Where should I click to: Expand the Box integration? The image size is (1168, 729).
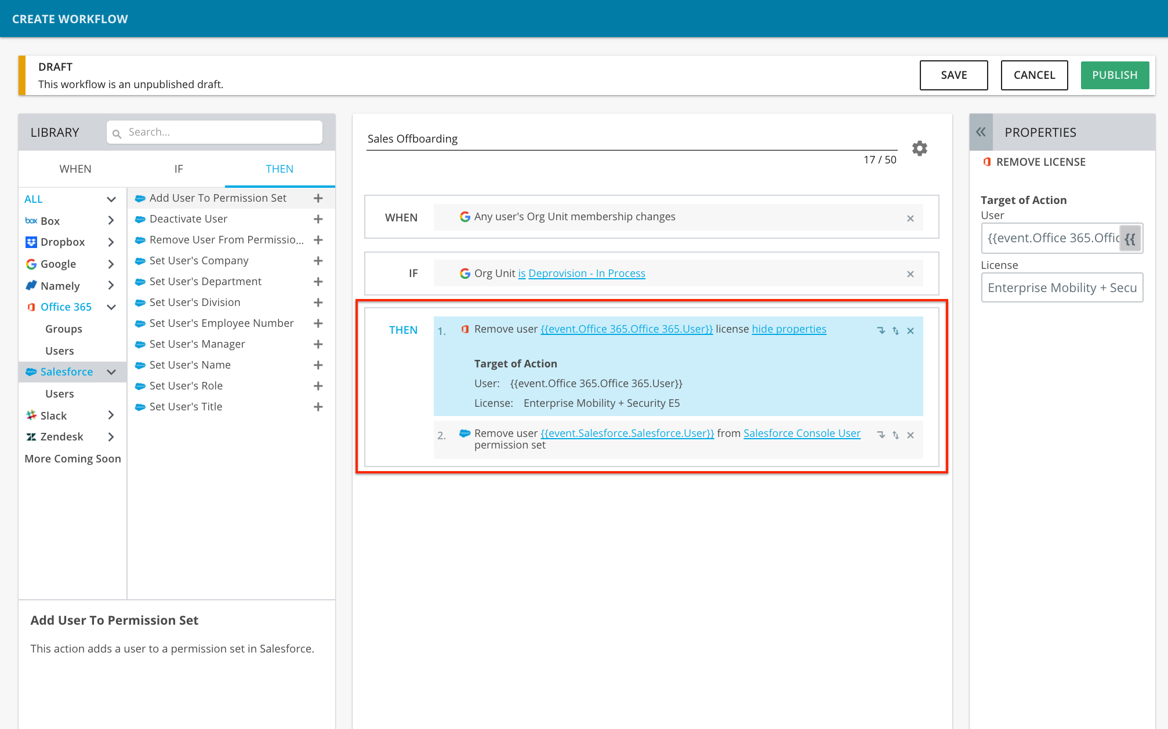pos(111,220)
